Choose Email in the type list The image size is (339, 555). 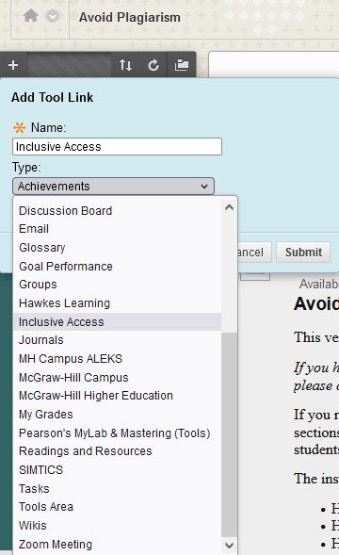(x=117, y=229)
